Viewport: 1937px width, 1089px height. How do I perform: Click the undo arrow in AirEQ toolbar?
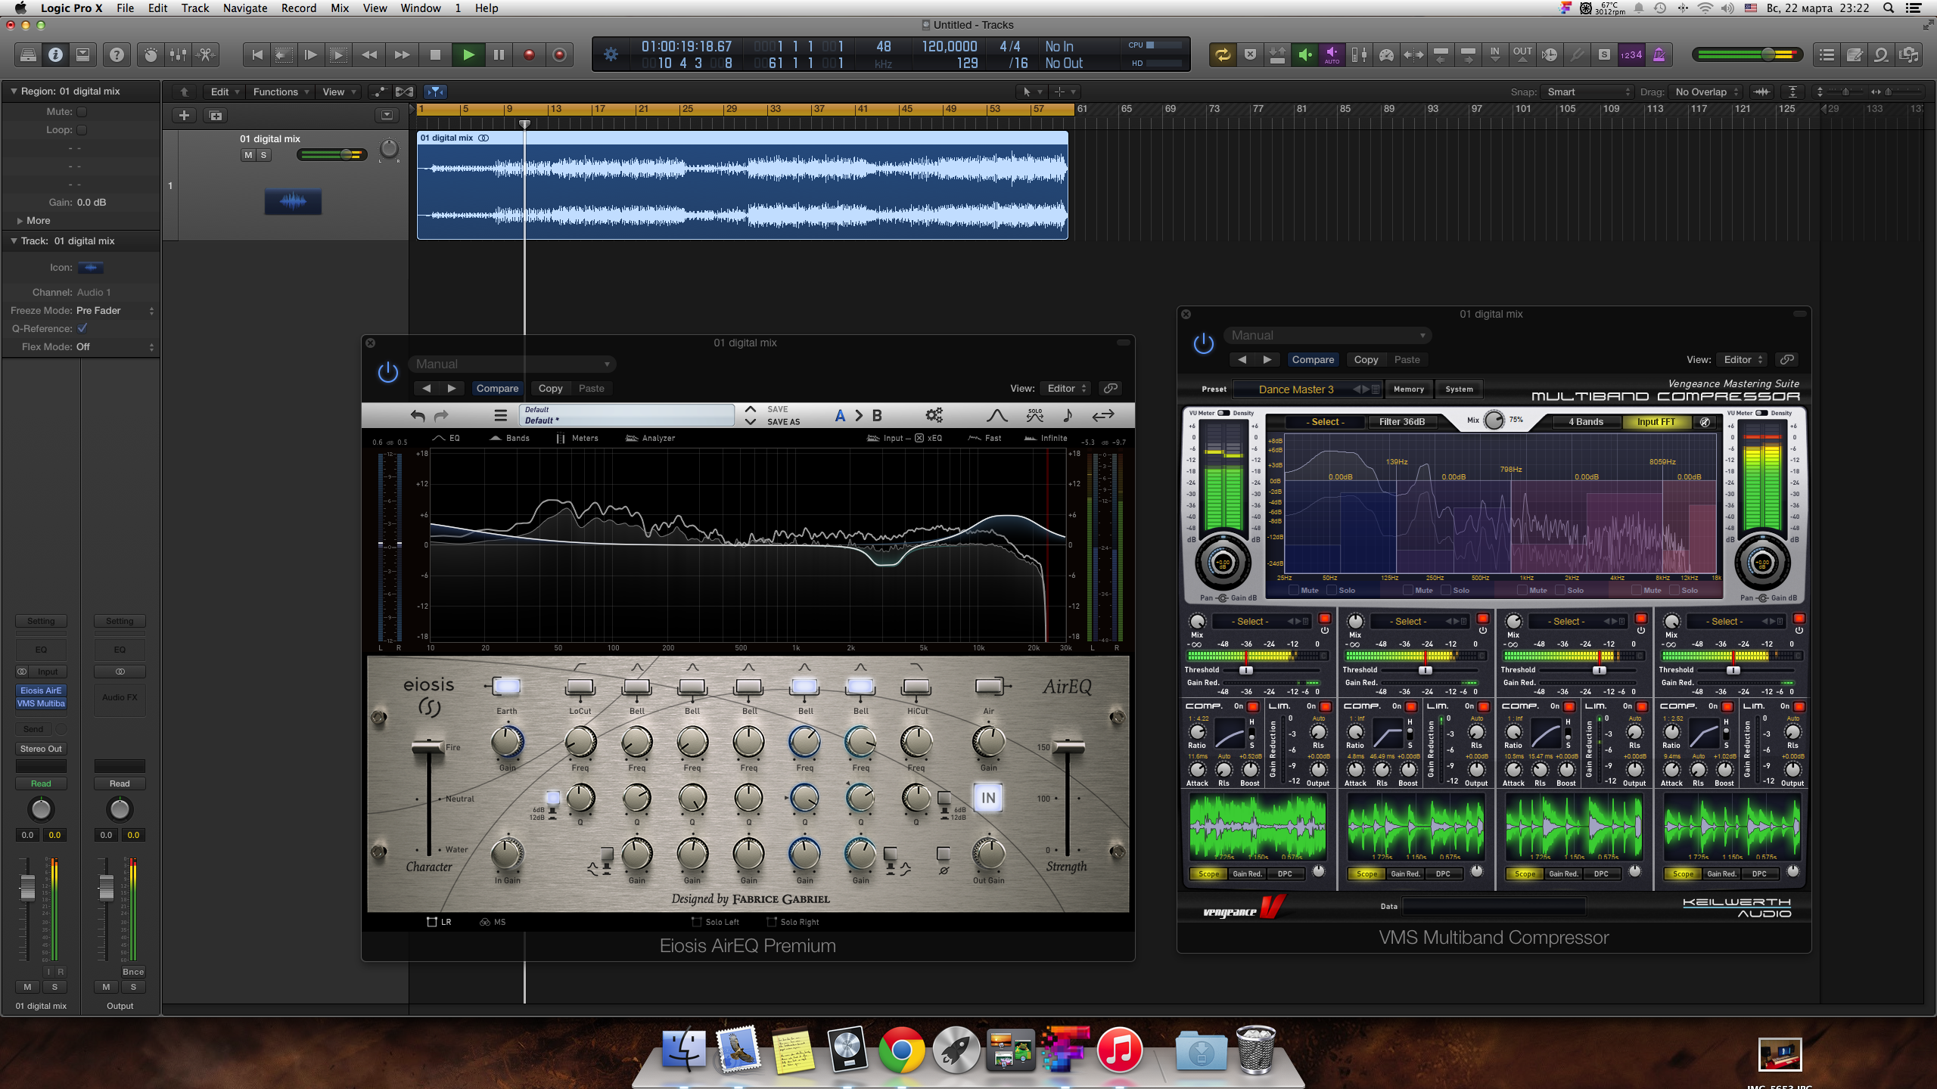pyautogui.click(x=418, y=415)
